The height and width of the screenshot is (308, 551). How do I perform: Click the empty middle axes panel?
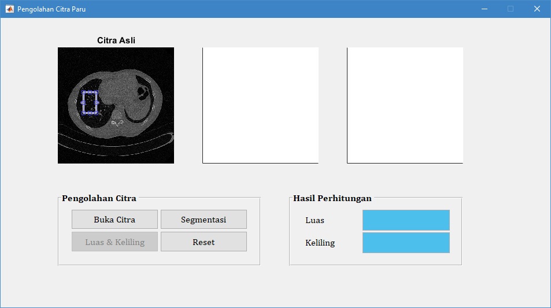point(260,105)
